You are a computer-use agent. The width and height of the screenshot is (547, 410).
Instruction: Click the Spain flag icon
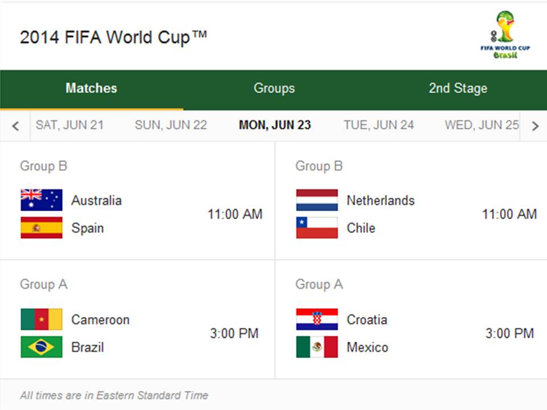pos(41,228)
